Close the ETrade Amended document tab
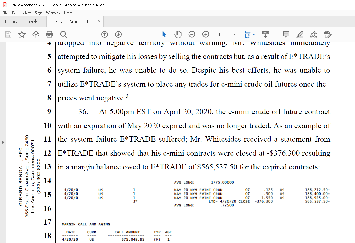This screenshot has height=243, width=355. [x=99, y=21]
